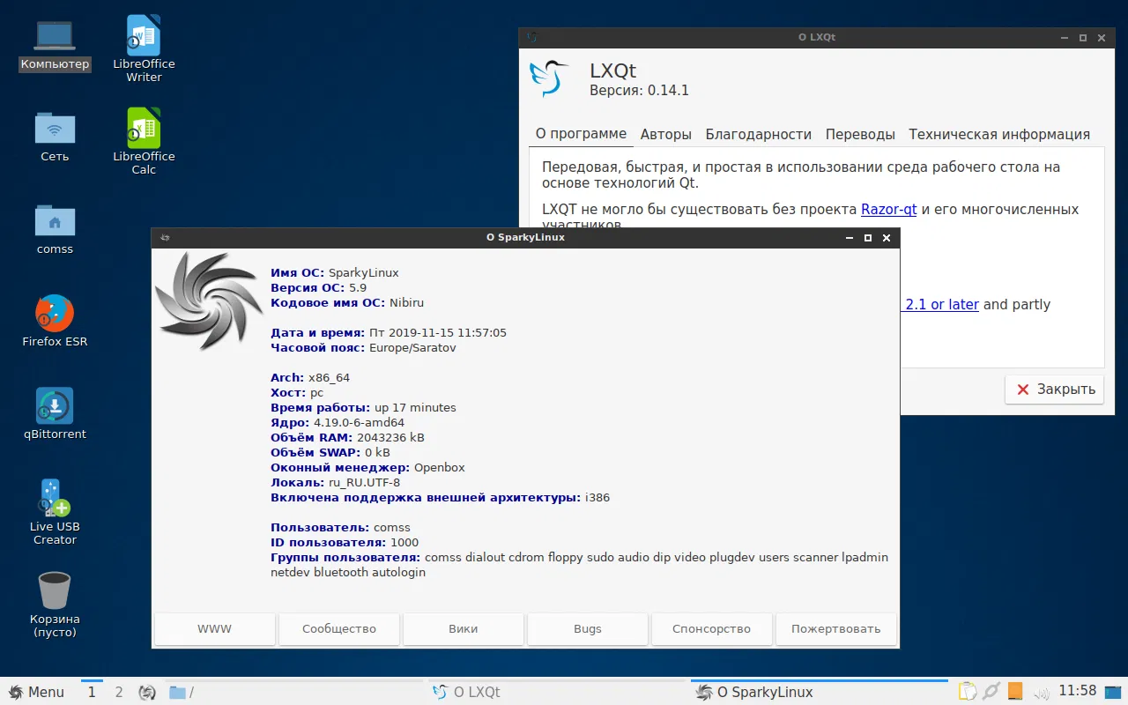Click the orange tray icon

pos(1015,692)
